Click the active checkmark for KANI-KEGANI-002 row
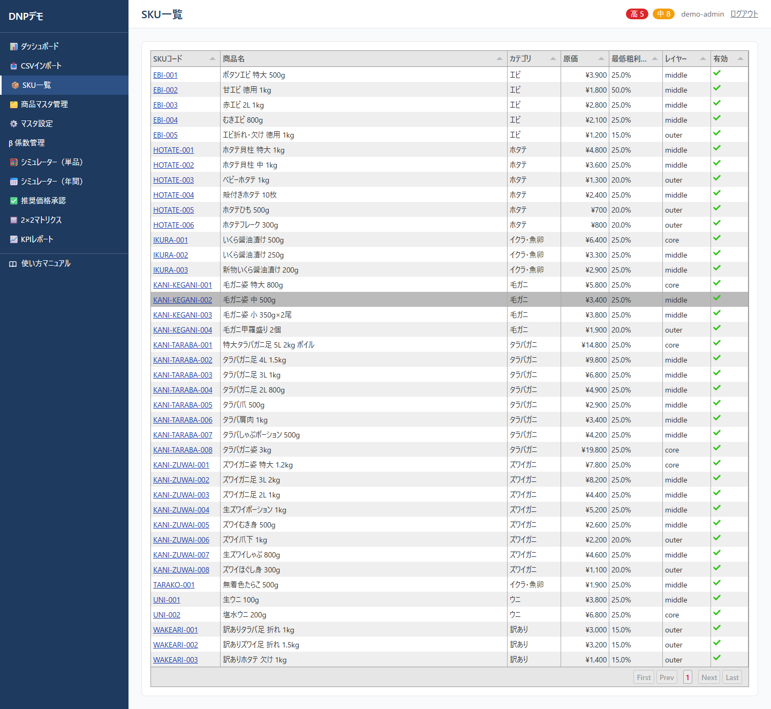Screen dimensions: 771x709 coord(717,298)
